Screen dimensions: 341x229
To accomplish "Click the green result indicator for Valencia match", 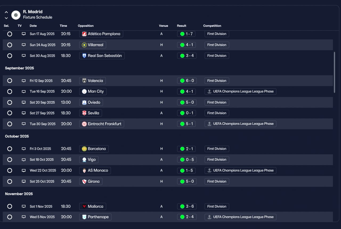I will click(182, 81).
